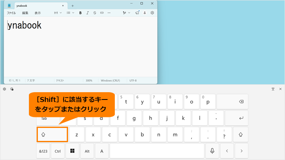Viewport: 285px width, 160px height.
Task: Apply strikethrough formatting in toolbar
Action: coord(94,13)
